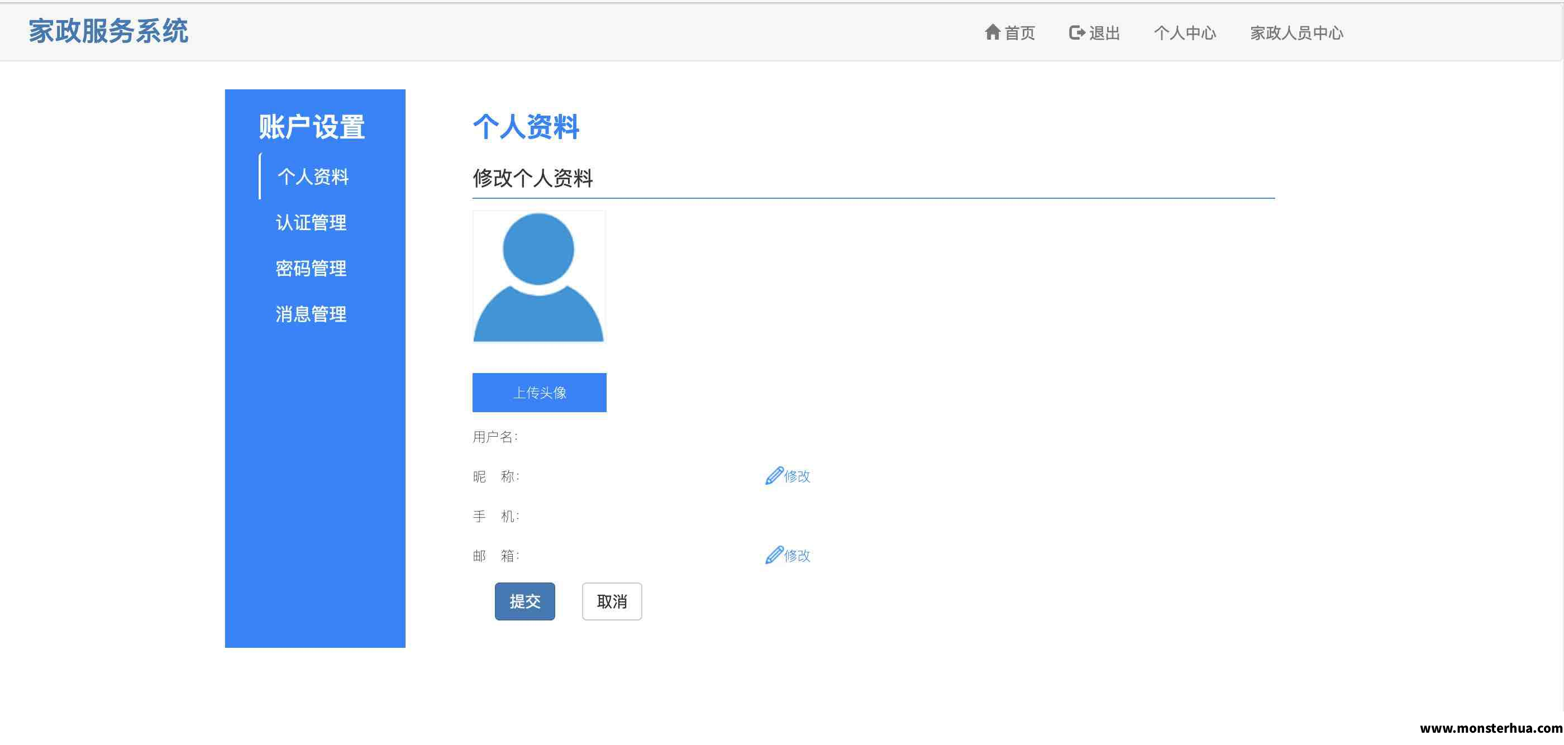1564x745 pixels.
Task: Click the 上传头像 button
Action: point(539,392)
